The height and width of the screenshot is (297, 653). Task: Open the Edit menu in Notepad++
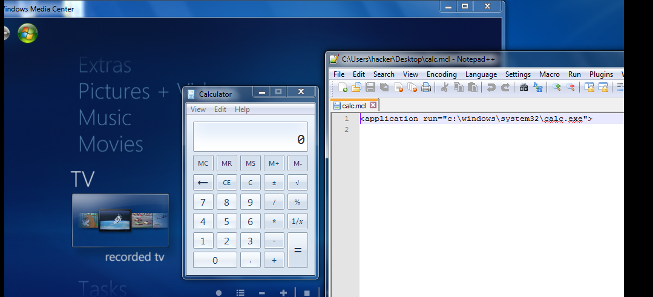pyautogui.click(x=358, y=74)
